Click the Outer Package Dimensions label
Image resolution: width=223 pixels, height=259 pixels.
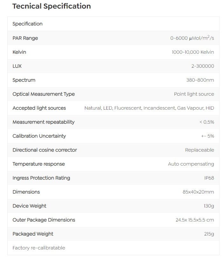pyautogui.click(x=44, y=220)
